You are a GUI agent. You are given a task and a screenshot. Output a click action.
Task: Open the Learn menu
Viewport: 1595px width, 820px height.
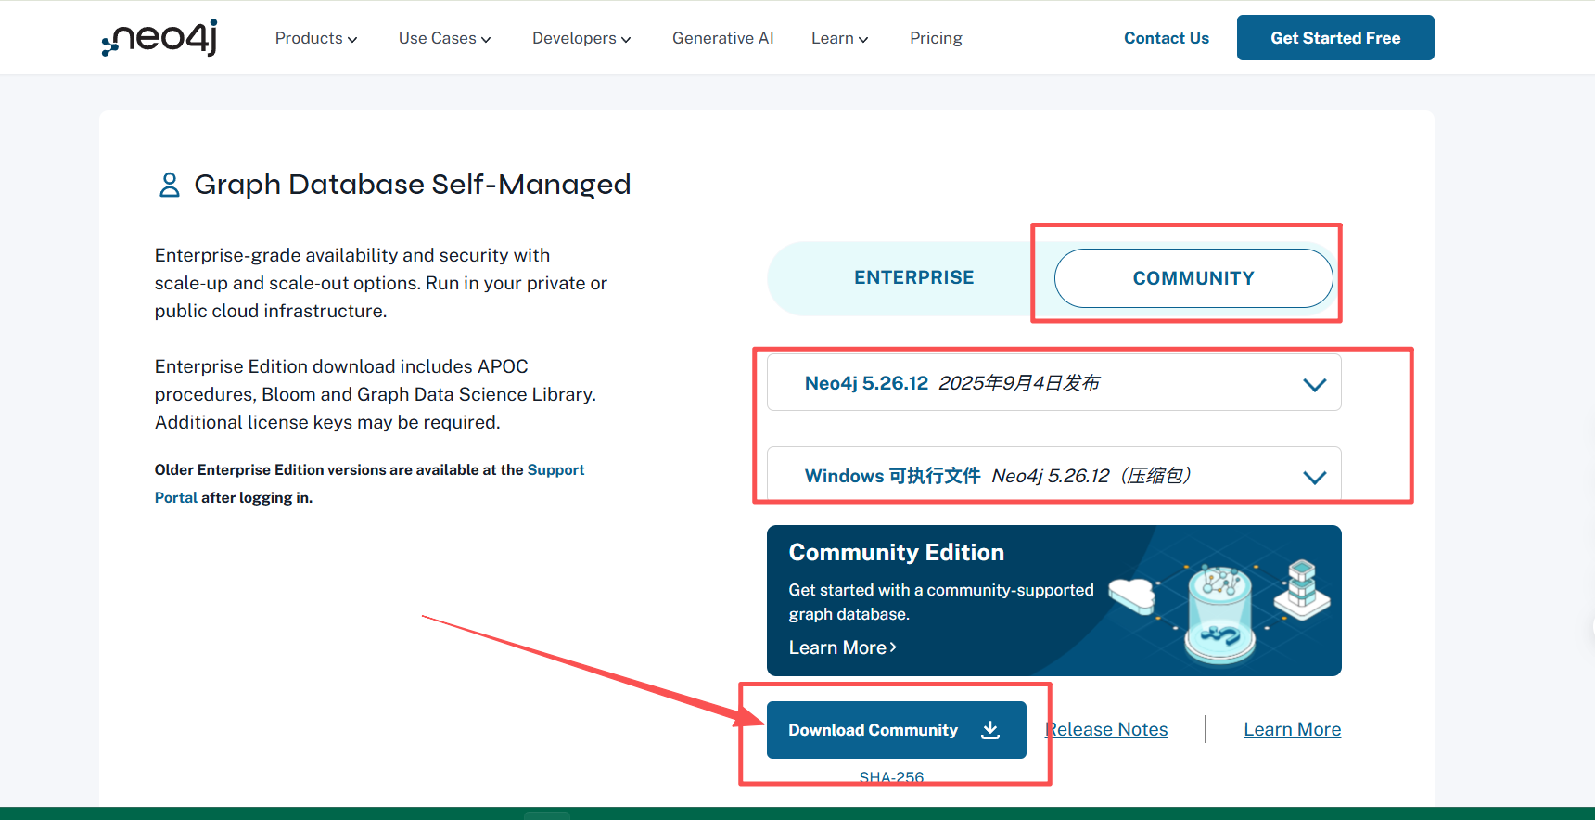click(840, 38)
